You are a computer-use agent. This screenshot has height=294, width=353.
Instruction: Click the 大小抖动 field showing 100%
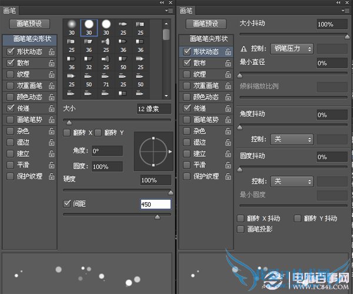click(x=332, y=24)
